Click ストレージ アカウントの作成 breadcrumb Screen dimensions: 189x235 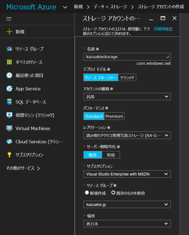click(x=161, y=7)
